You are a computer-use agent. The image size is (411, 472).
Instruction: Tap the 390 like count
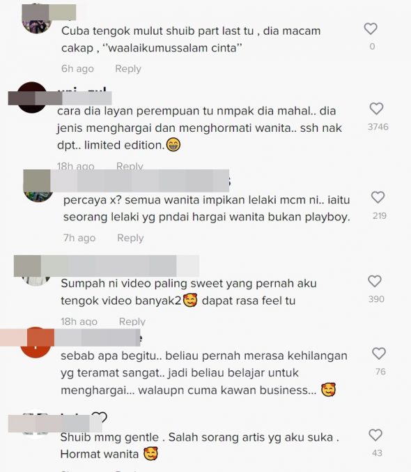click(376, 299)
